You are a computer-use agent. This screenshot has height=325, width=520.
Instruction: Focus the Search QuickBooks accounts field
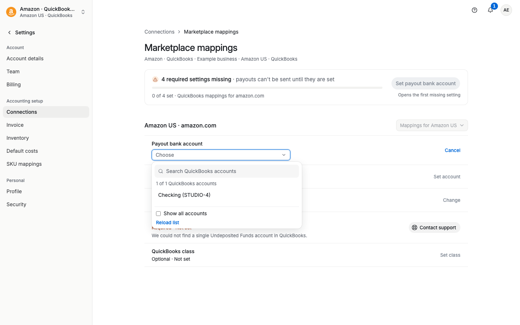(x=227, y=171)
